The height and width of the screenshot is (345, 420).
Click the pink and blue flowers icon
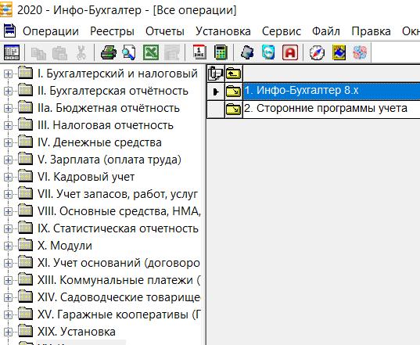[x=360, y=52]
